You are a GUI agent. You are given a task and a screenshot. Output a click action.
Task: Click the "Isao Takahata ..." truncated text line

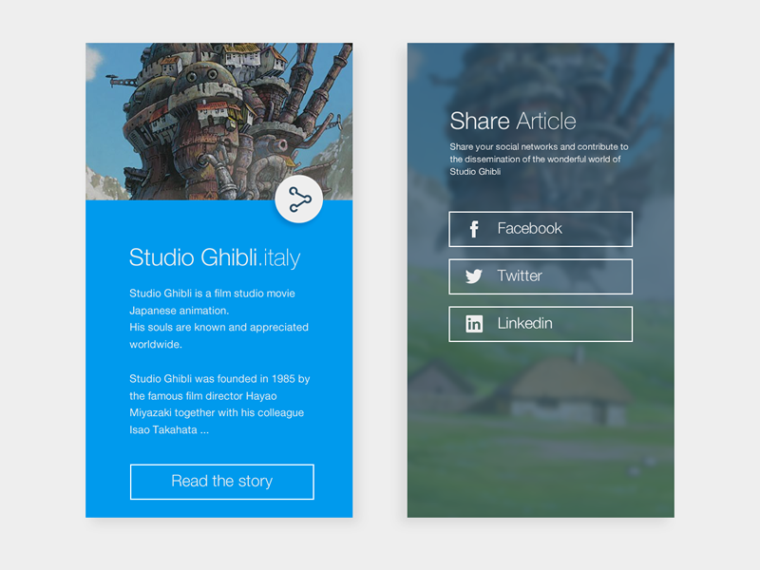coord(169,429)
